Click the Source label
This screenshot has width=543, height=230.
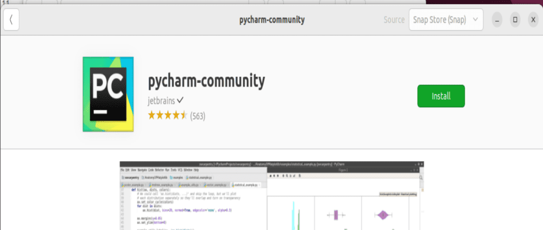coord(394,19)
